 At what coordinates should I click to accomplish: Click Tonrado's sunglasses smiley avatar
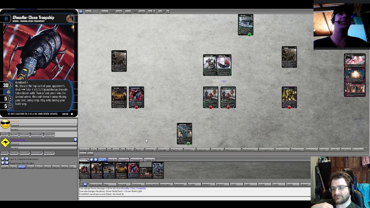coord(5,124)
